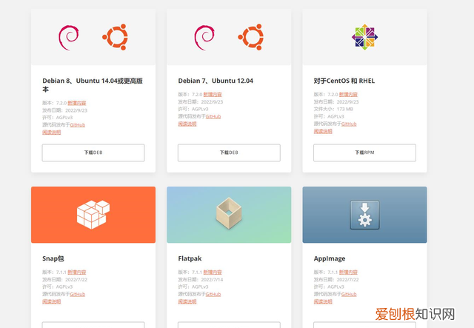Open GitHub link in AppImage card
Viewport: 474px width, 328px height.
coord(349,294)
